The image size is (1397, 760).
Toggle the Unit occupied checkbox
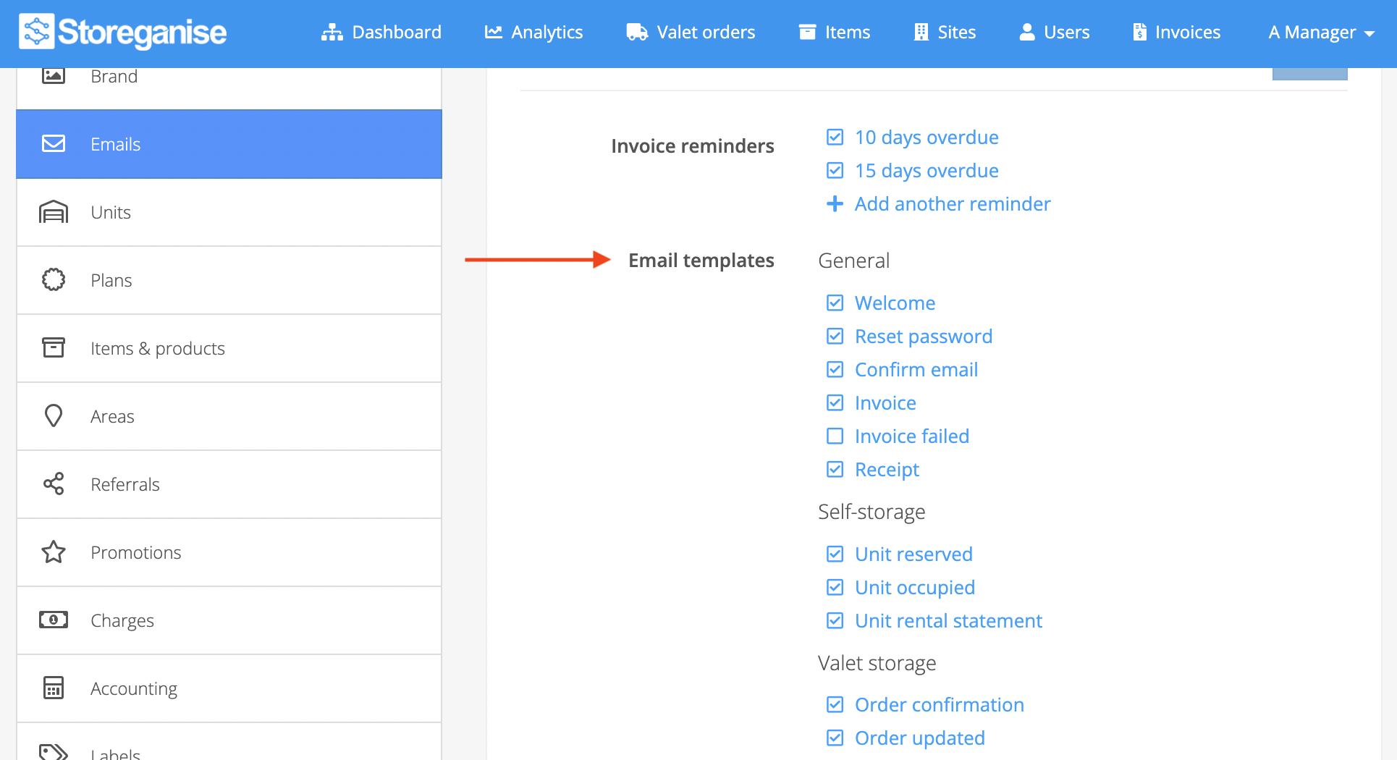tap(835, 588)
